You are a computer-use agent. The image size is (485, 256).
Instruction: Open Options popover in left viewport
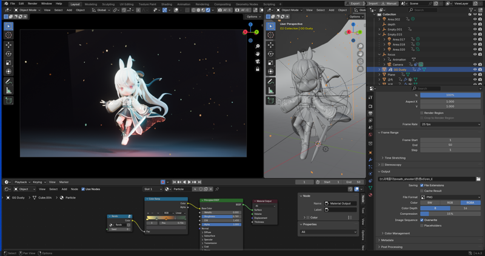(252, 16)
